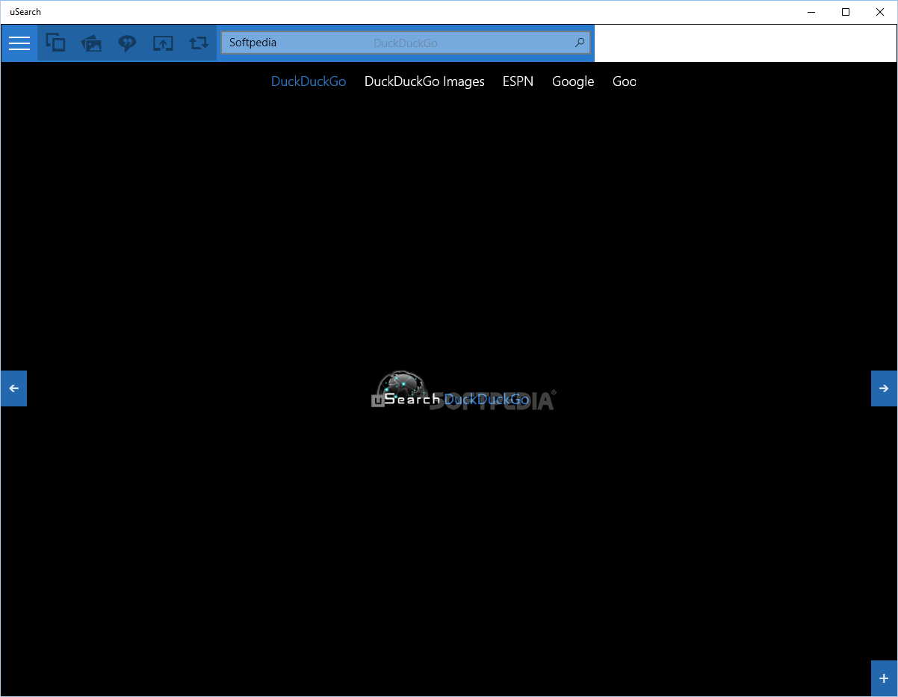The width and height of the screenshot is (898, 697).
Task: Select the DuckDuckGo tab
Action: click(x=309, y=81)
